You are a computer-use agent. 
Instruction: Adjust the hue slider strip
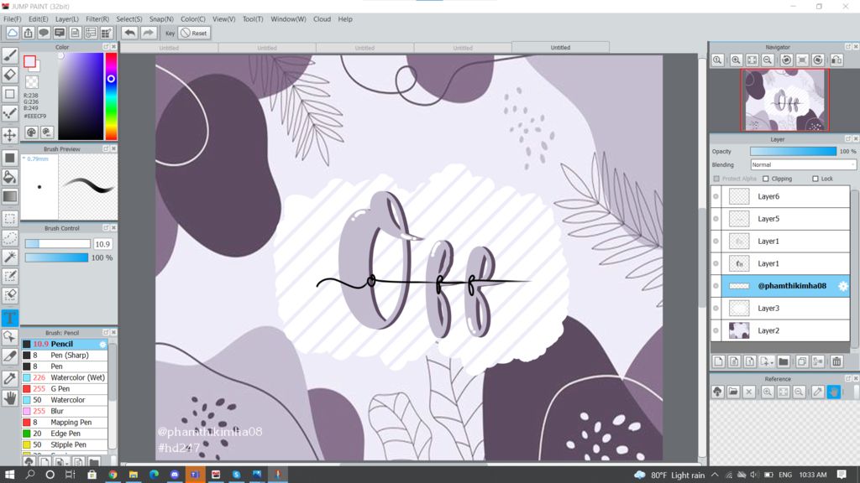coord(111,96)
